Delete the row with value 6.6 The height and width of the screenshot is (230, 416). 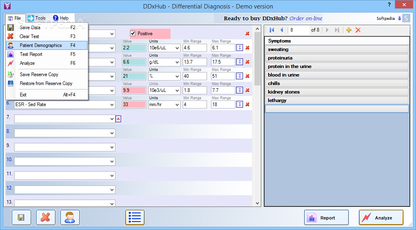(247, 62)
